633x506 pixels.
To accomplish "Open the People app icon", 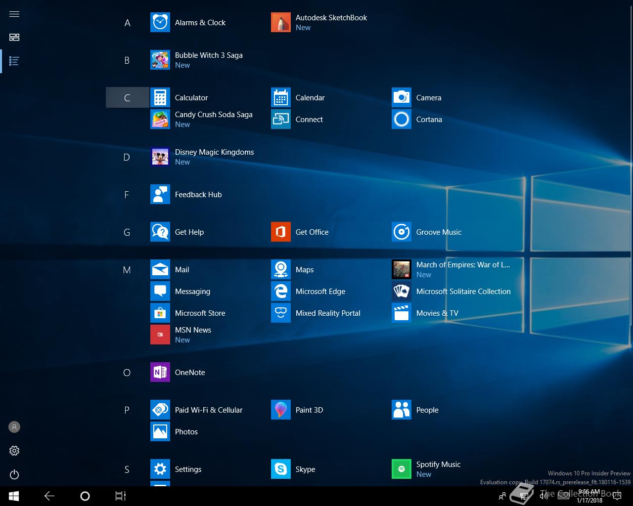I will click(x=402, y=410).
